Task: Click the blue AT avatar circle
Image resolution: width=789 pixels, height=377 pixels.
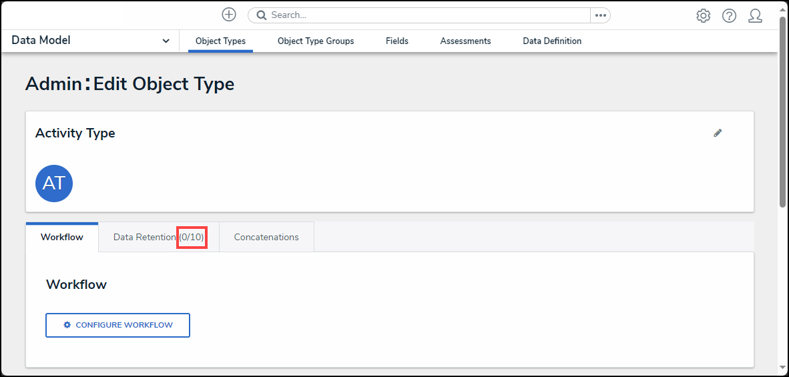Action: coord(53,183)
